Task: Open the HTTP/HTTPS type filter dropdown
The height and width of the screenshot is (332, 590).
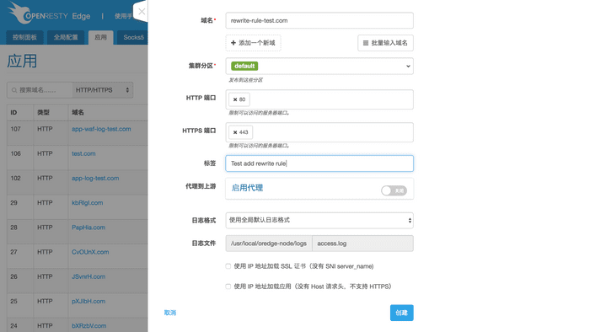Action: (102, 90)
